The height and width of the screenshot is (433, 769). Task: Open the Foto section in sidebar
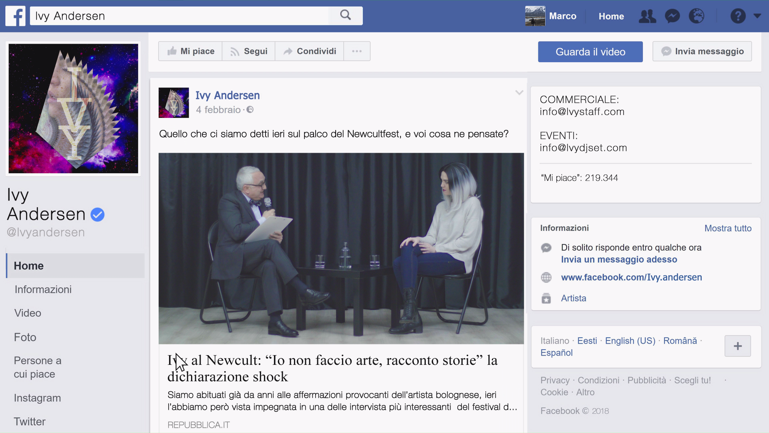click(25, 337)
